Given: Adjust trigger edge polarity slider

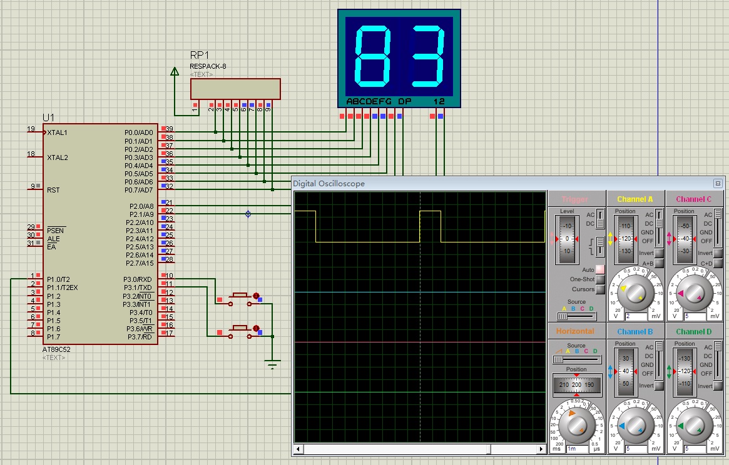Looking at the screenshot, I should click(x=600, y=246).
